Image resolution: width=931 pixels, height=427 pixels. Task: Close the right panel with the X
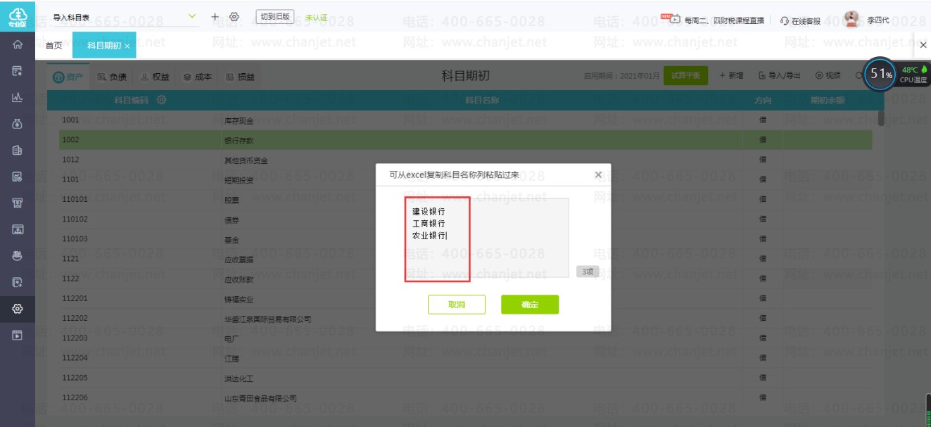[x=923, y=45]
